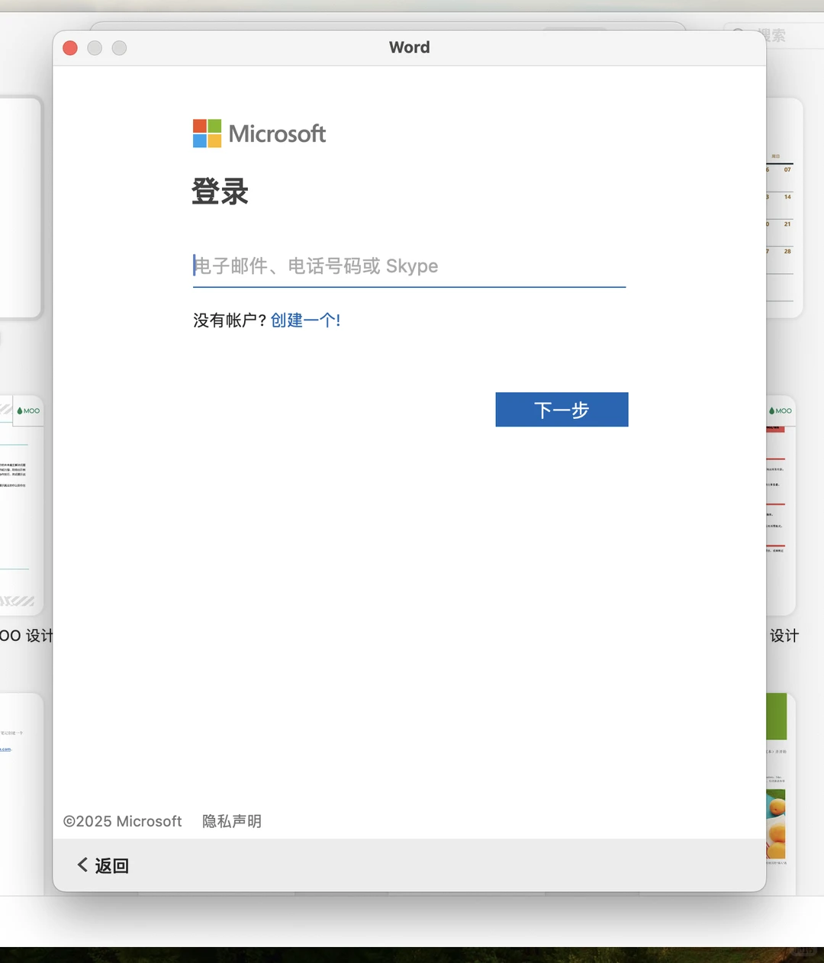Click the 返回 button at the bottom

pos(101,865)
